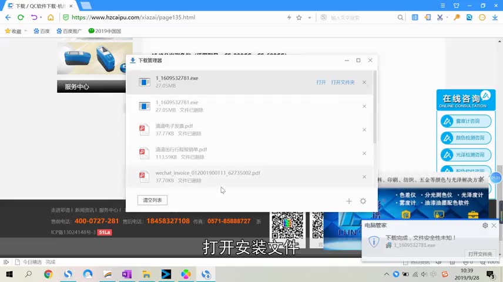Select the wechat_invoice_012001900111_62735002.pdf row
The image size is (503, 282).
click(250, 177)
